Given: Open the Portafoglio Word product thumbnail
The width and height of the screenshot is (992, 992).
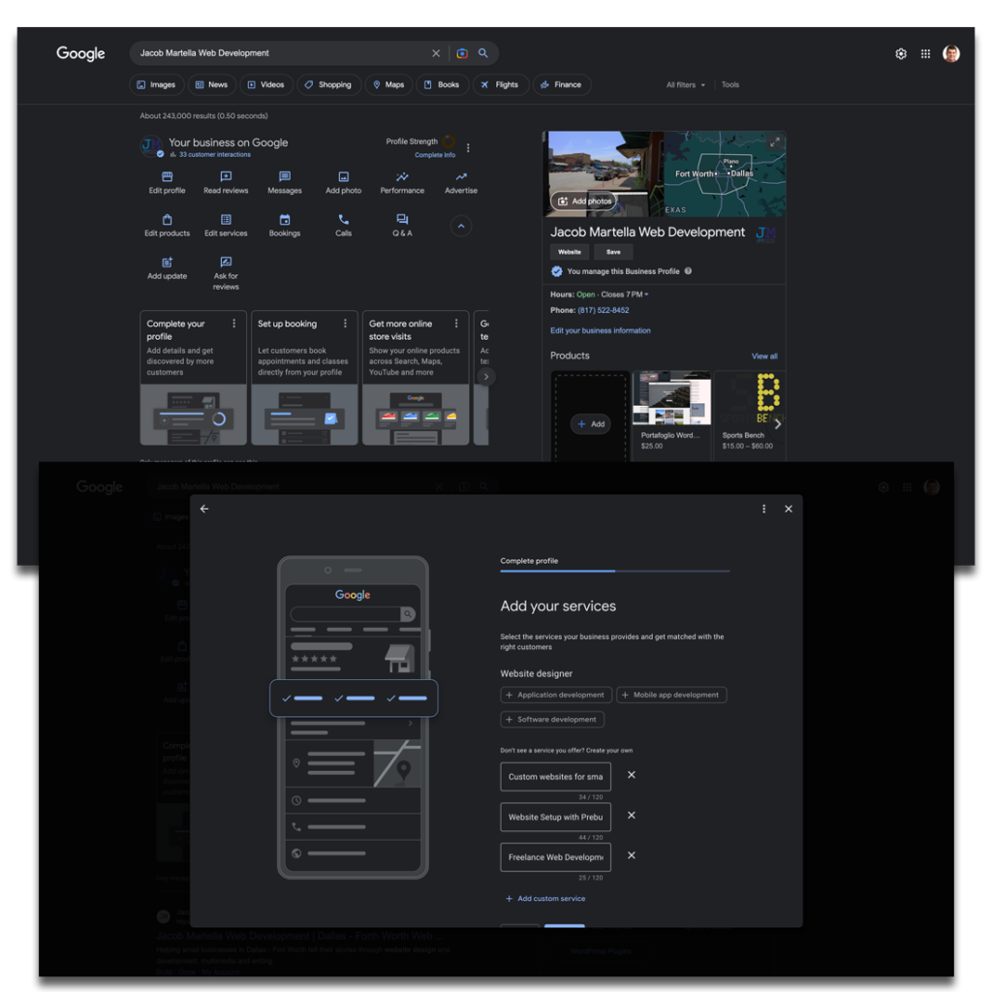Looking at the screenshot, I should point(672,398).
